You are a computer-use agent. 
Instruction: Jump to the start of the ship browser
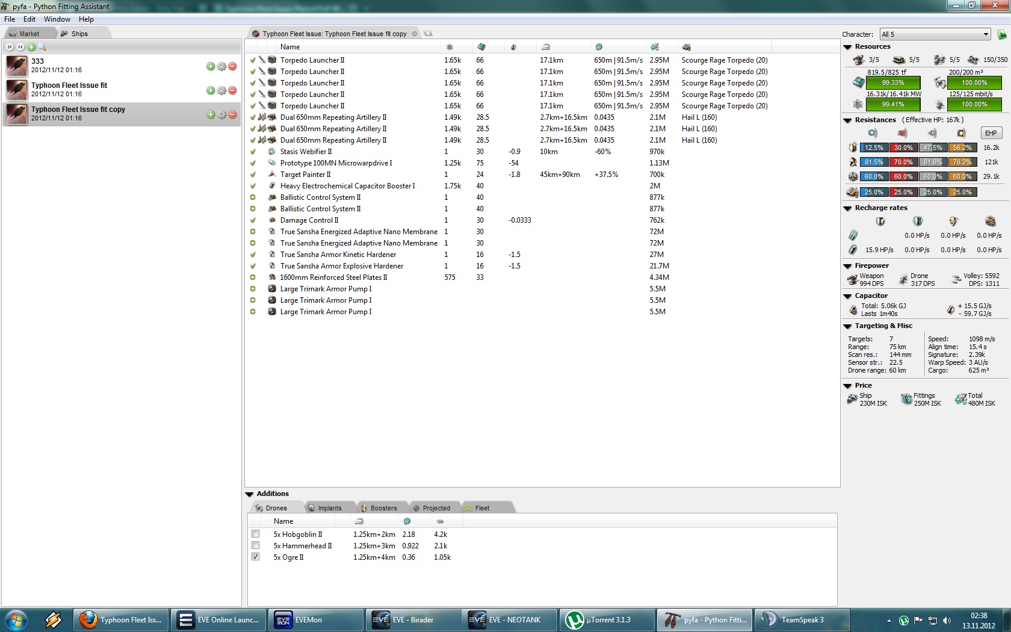[x=10, y=47]
